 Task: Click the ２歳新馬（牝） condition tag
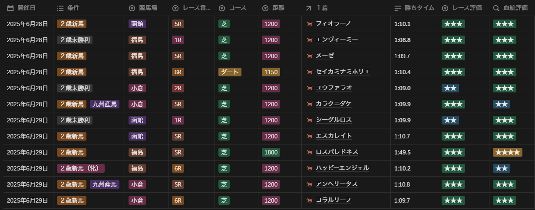coord(81,168)
